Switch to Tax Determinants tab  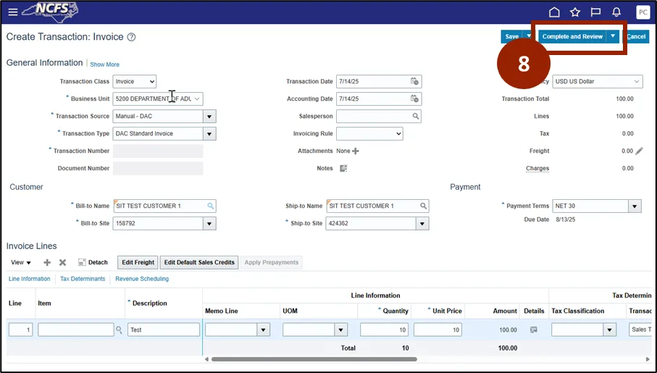pyautogui.click(x=83, y=279)
